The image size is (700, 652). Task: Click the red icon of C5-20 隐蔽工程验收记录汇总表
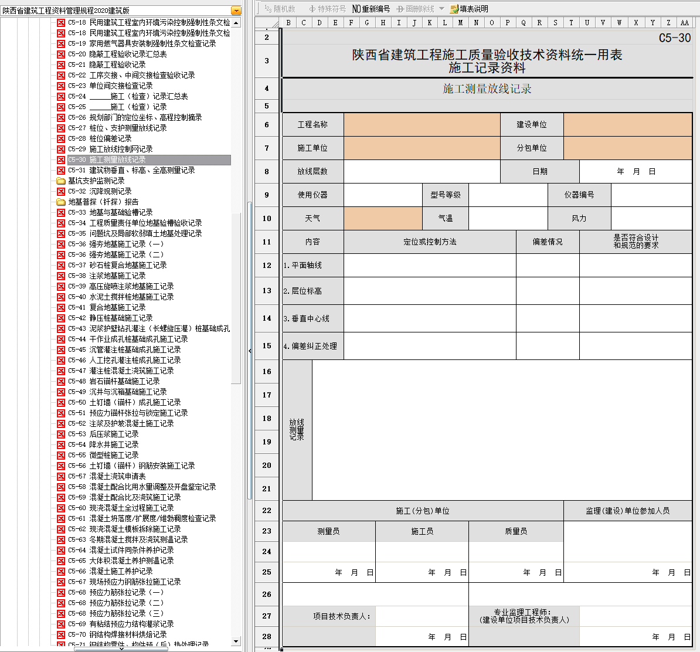pos(61,54)
